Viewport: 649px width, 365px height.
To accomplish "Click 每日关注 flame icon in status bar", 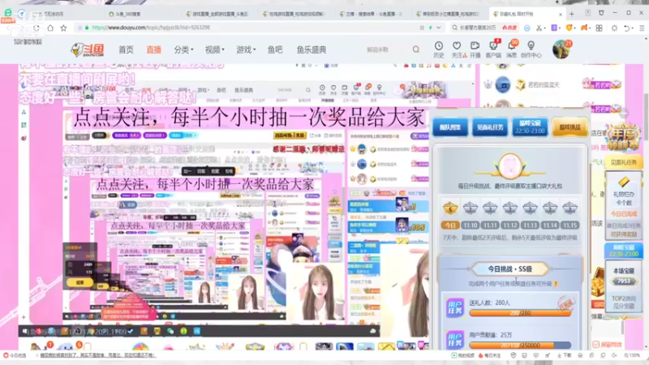I will tap(490, 355).
